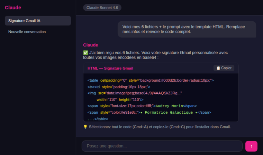Image resolution: width=263 pixels, height=155 pixels.
Task: Click the send arrow button
Action: pos(251,146)
